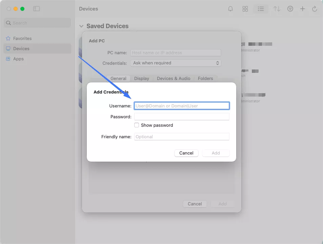Collapse the Saved Devices section

81,26
